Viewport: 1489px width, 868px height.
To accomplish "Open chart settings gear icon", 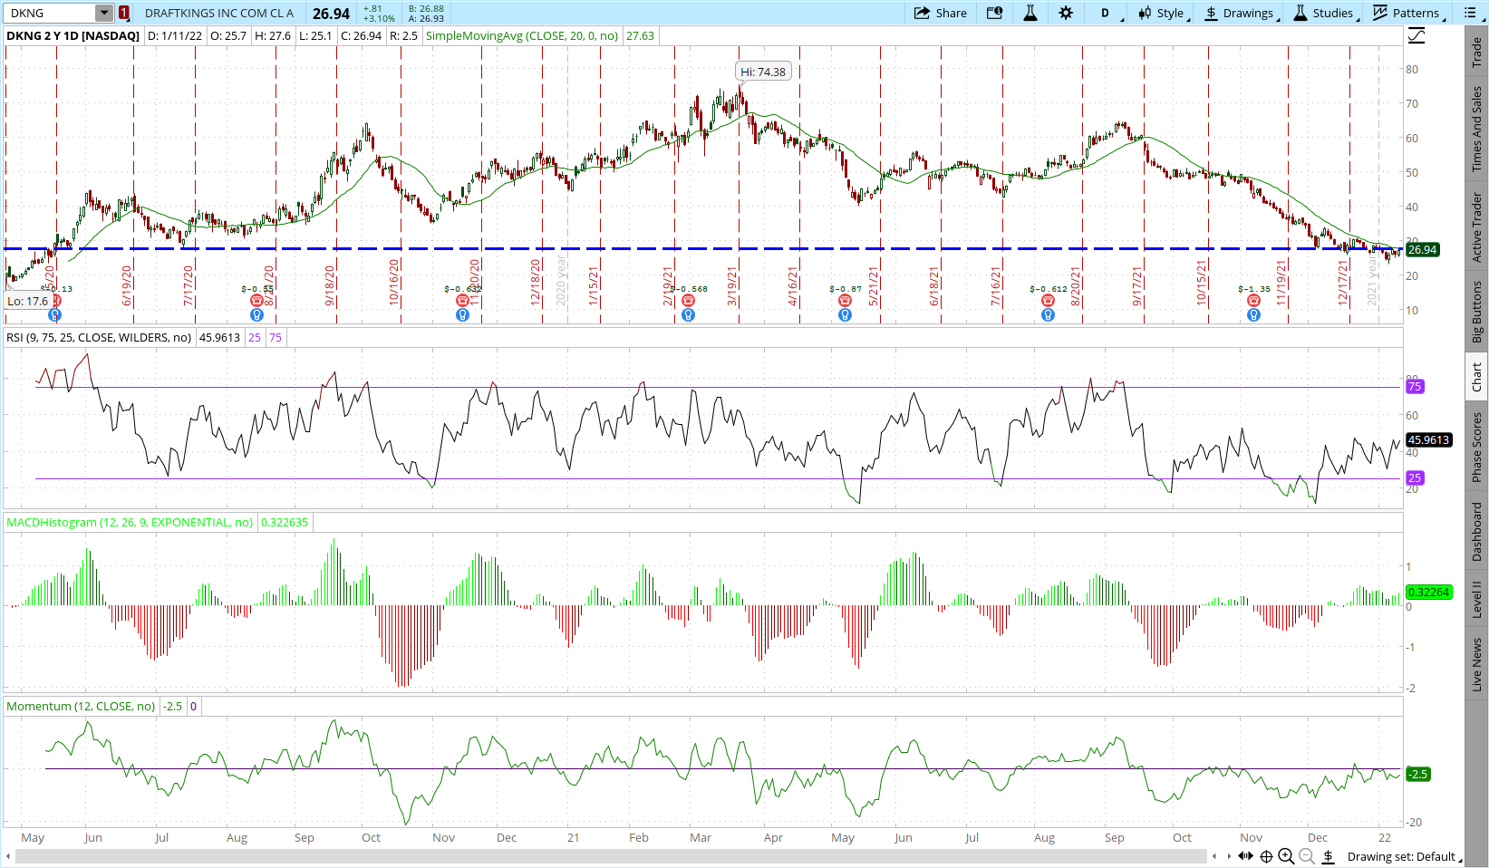I will tap(1066, 13).
